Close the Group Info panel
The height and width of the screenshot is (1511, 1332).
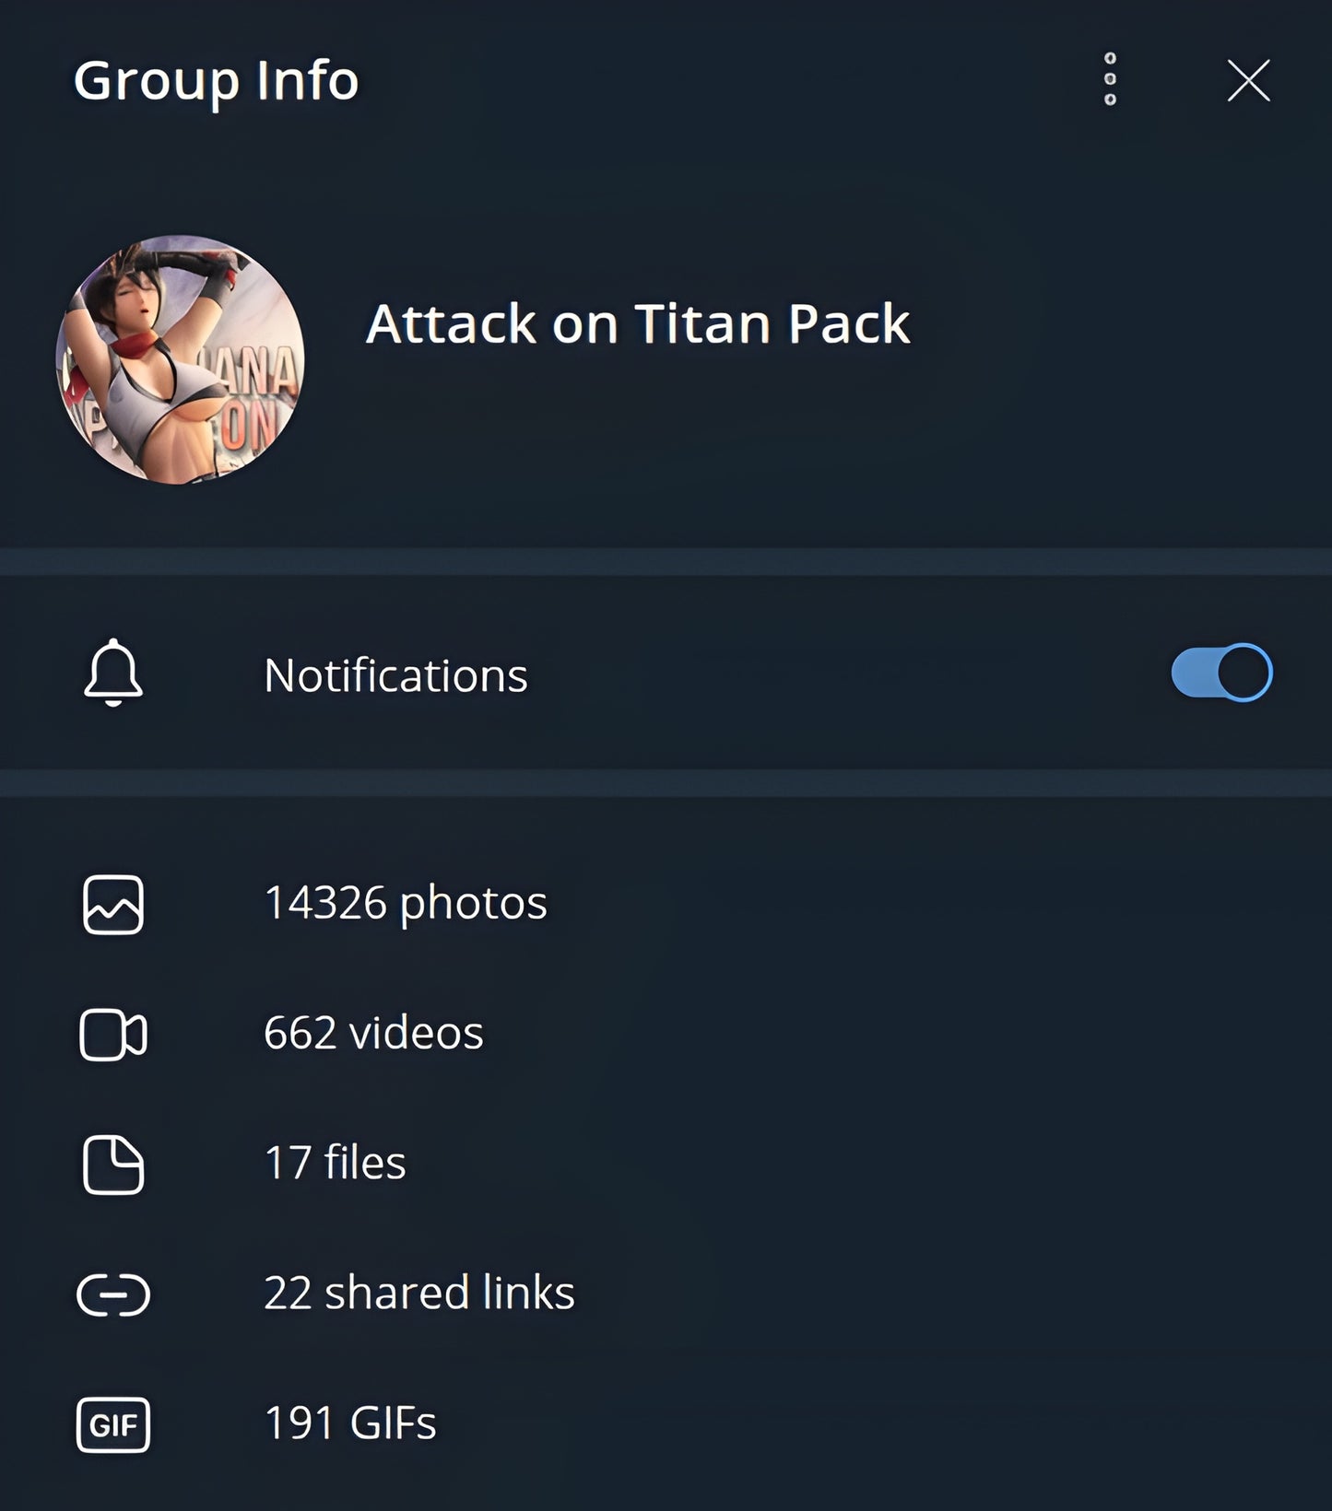point(1248,80)
